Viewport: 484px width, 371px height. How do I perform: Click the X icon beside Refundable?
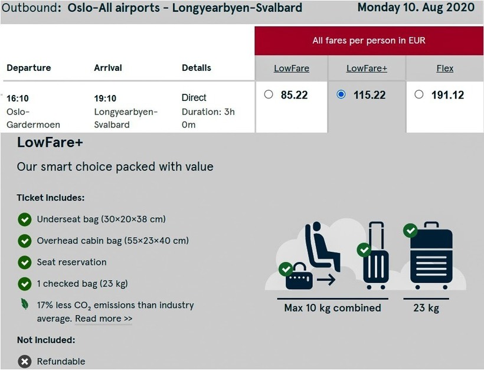(x=24, y=362)
